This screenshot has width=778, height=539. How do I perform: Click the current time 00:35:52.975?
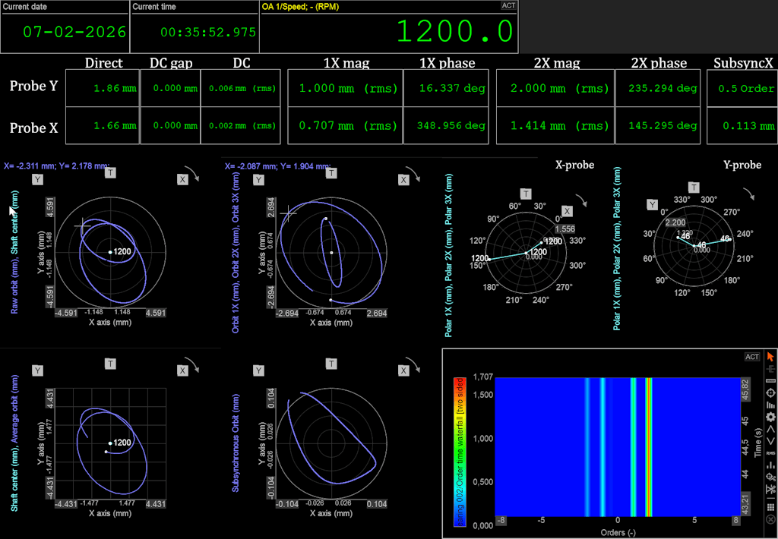pyautogui.click(x=208, y=33)
